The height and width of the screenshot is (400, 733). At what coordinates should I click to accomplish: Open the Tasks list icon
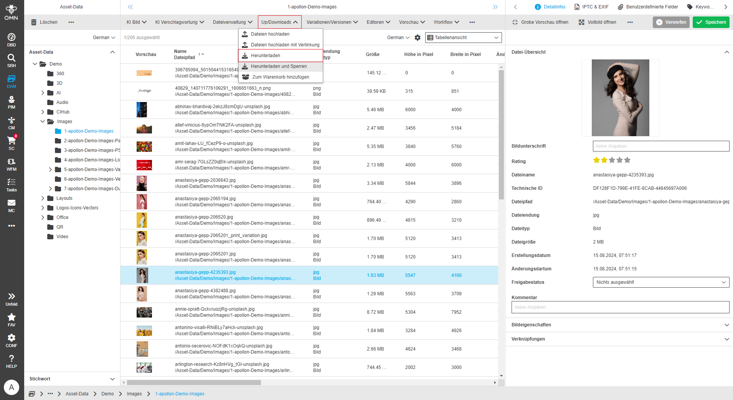[12, 185]
